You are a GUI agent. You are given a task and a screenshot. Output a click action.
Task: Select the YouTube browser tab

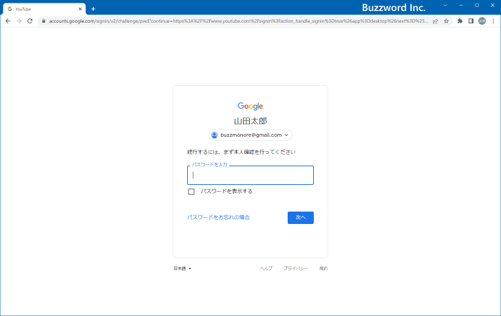tap(45, 9)
